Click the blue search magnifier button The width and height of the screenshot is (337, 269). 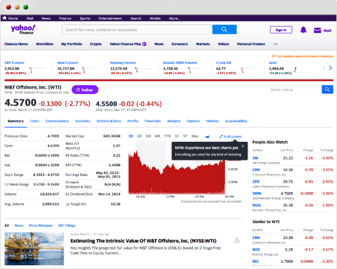[224, 29]
